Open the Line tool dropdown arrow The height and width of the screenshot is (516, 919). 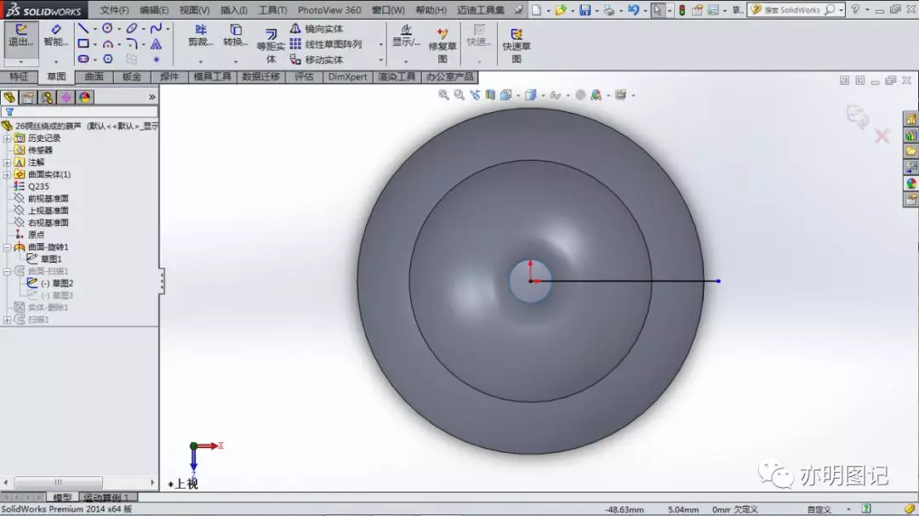click(95, 29)
